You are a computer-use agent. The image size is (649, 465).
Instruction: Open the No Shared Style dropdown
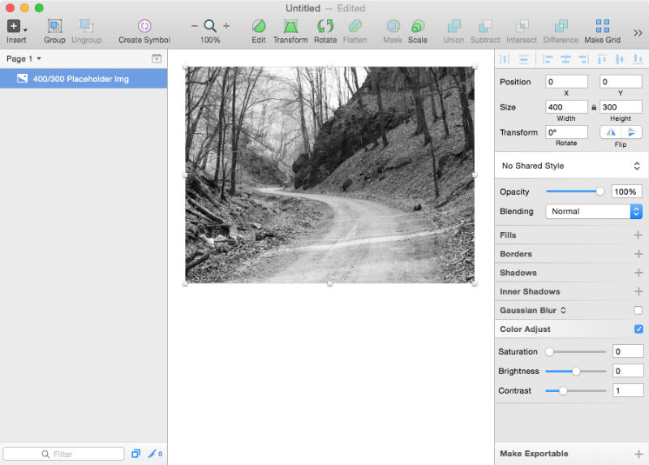coord(571,166)
